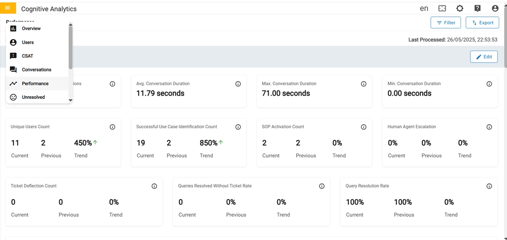Open the fullscreen icon in header
This screenshot has height=240, width=507.
tap(442, 8)
